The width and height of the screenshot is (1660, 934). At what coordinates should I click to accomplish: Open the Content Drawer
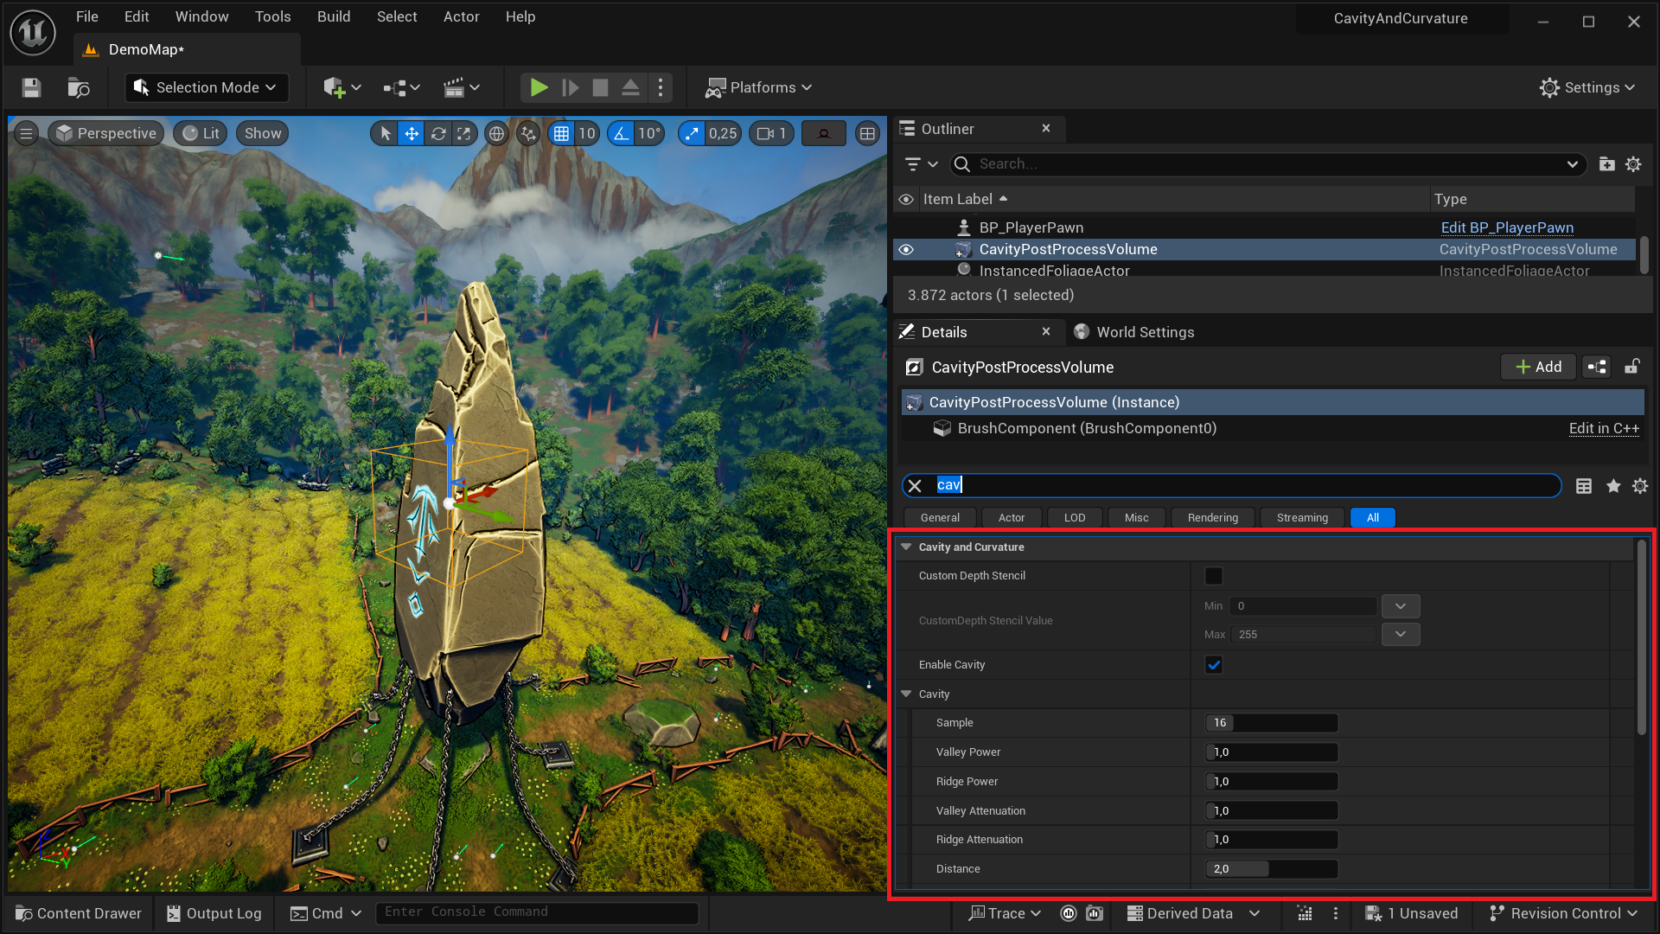79,913
